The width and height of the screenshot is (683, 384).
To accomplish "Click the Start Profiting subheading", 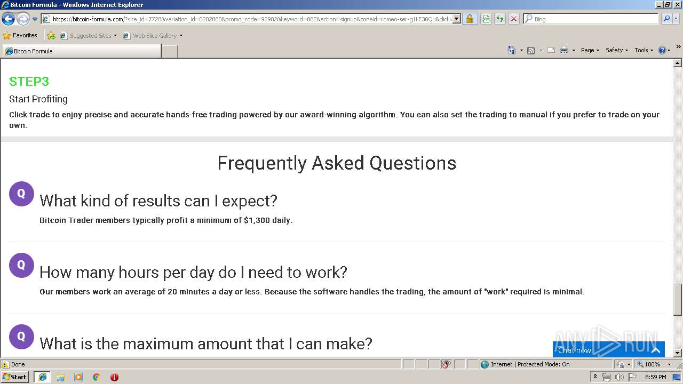I will pos(38,99).
